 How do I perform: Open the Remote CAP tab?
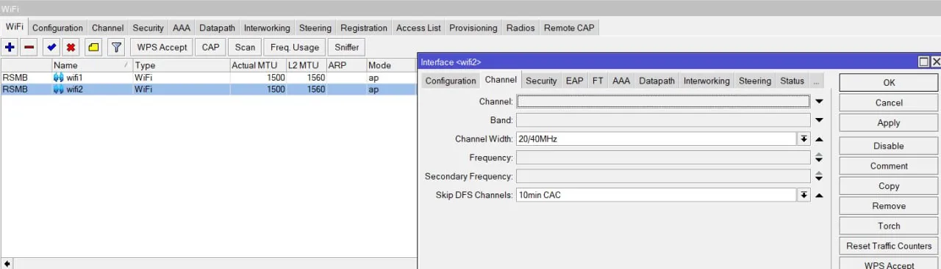click(x=569, y=28)
